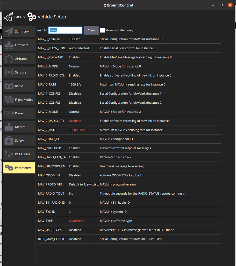Toggle the Show modified only checkbox
This screenshot has height=266, width=236.
[x=102, y=30]
